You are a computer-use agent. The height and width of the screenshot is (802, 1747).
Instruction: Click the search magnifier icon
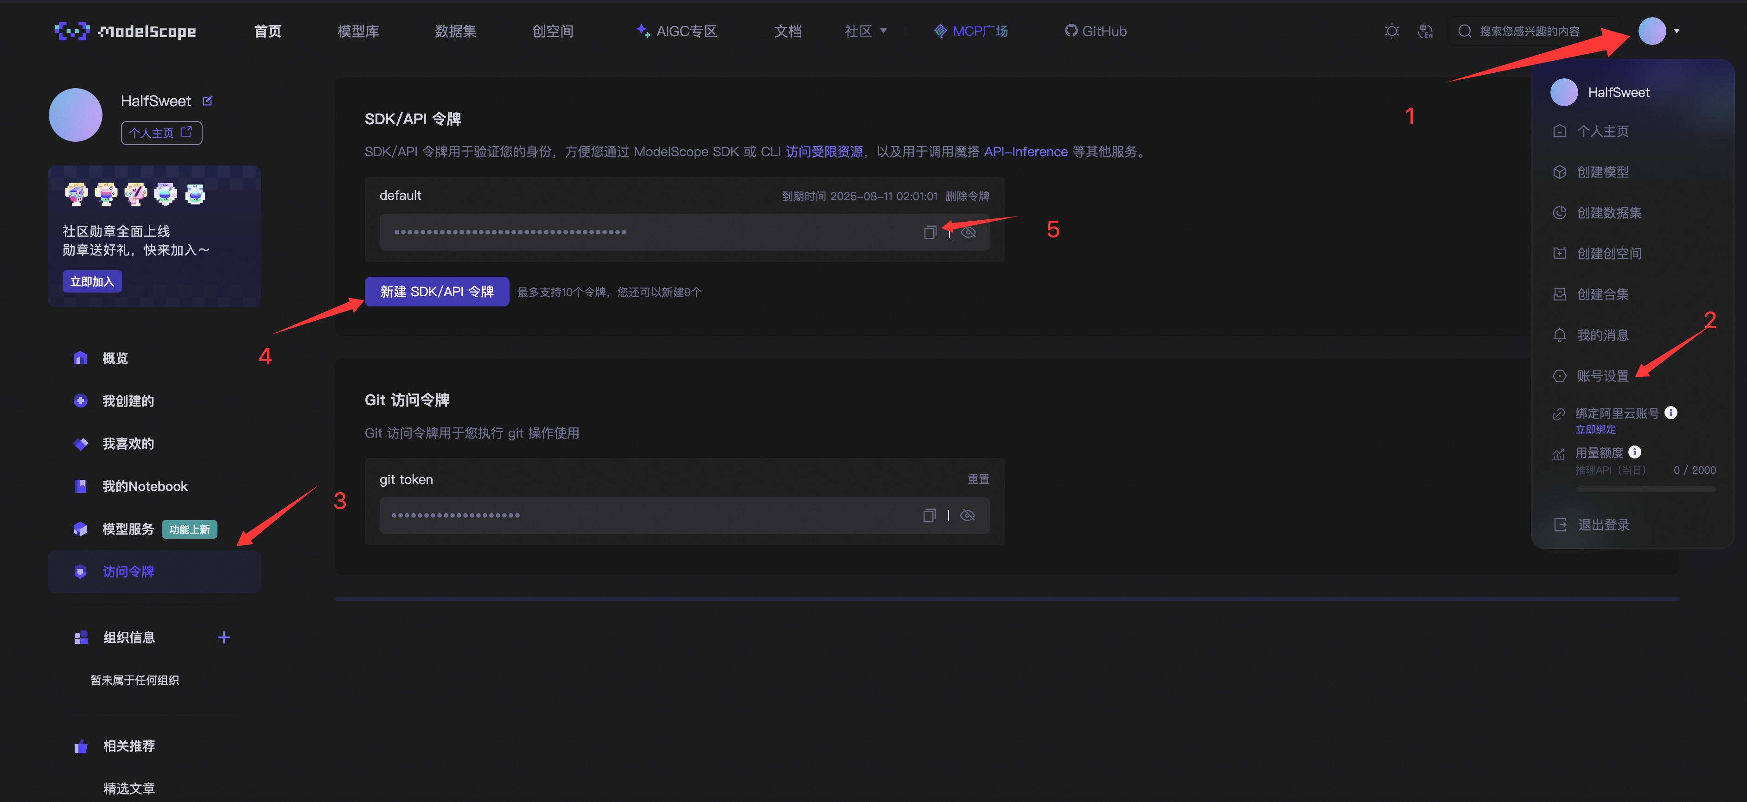click(x=1464, y=31)
